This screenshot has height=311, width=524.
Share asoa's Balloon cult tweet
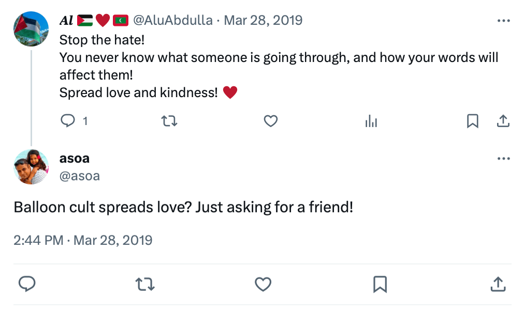pos(498,284)
